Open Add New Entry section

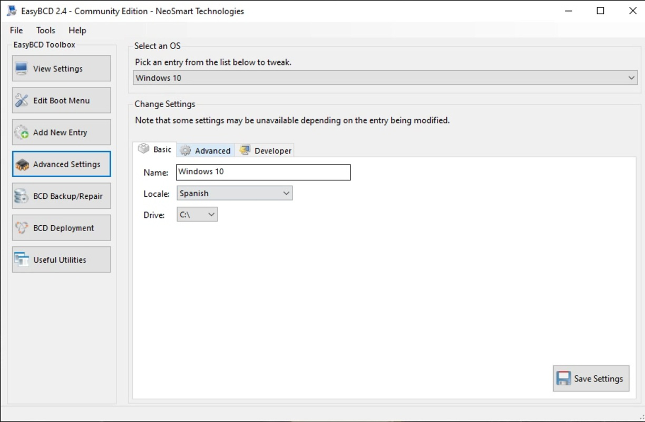coord(62,132)
